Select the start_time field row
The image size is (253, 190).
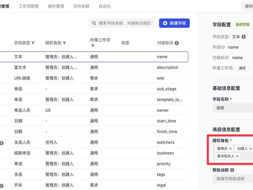pos(94,121)
